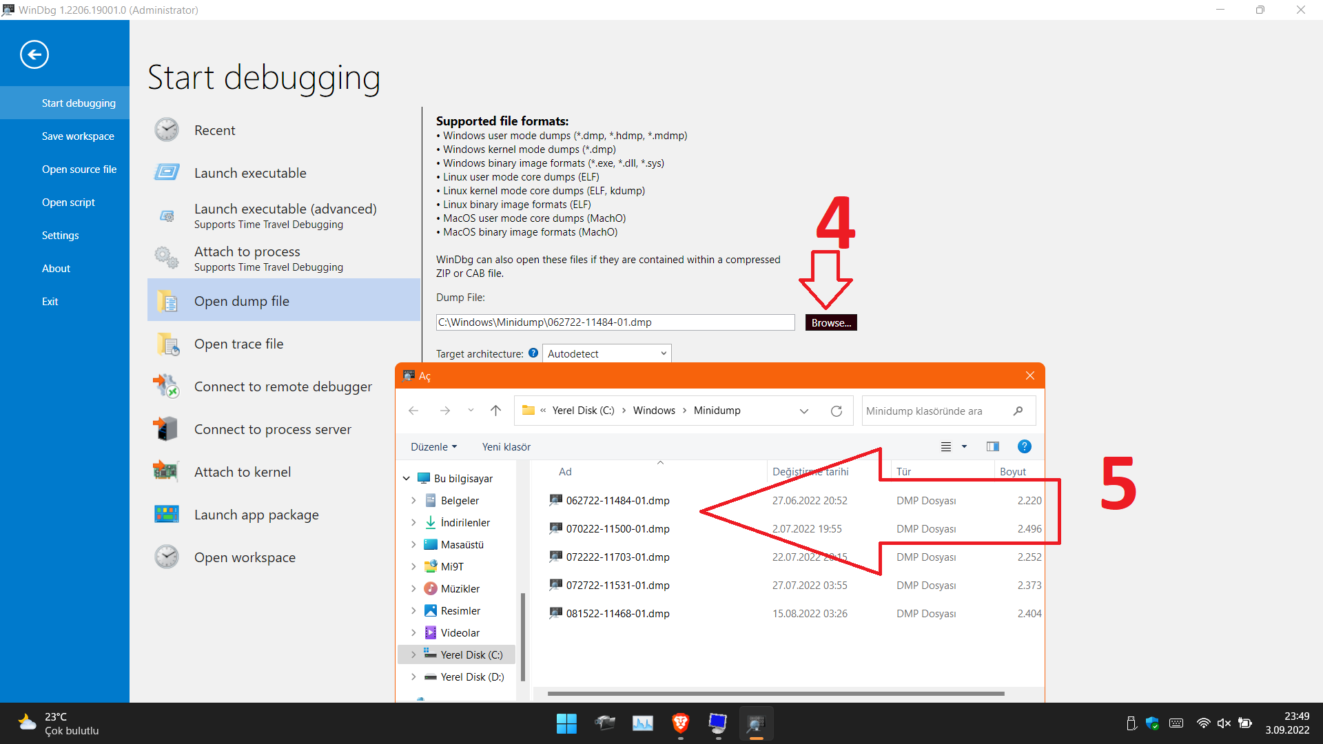Viewport: 1323px width, 744px height.
Task: Open recent locations dropdown arrow
Action: (x=471, y=411)
